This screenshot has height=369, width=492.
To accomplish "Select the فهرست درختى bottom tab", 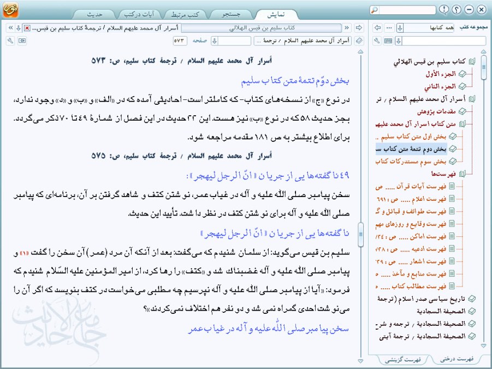I will [457, 359].
